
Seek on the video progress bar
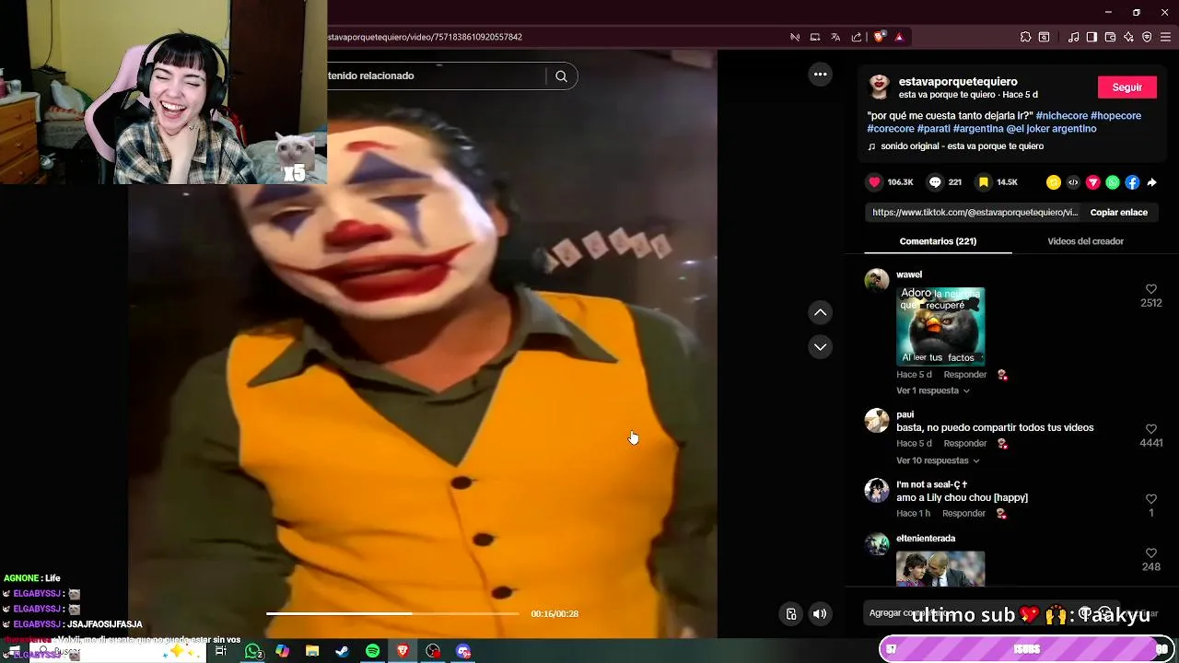pyautogui.click(x=392, y=613)
